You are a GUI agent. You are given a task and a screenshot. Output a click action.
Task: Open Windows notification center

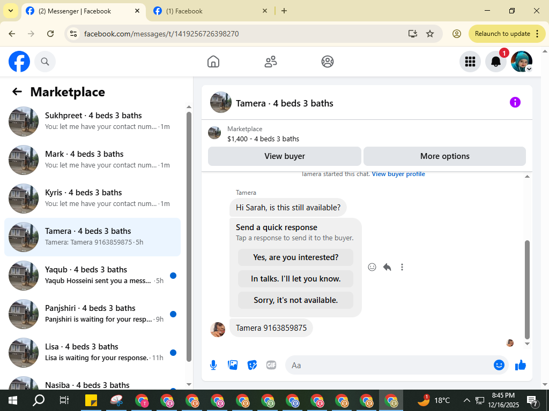tap(532, 400)
